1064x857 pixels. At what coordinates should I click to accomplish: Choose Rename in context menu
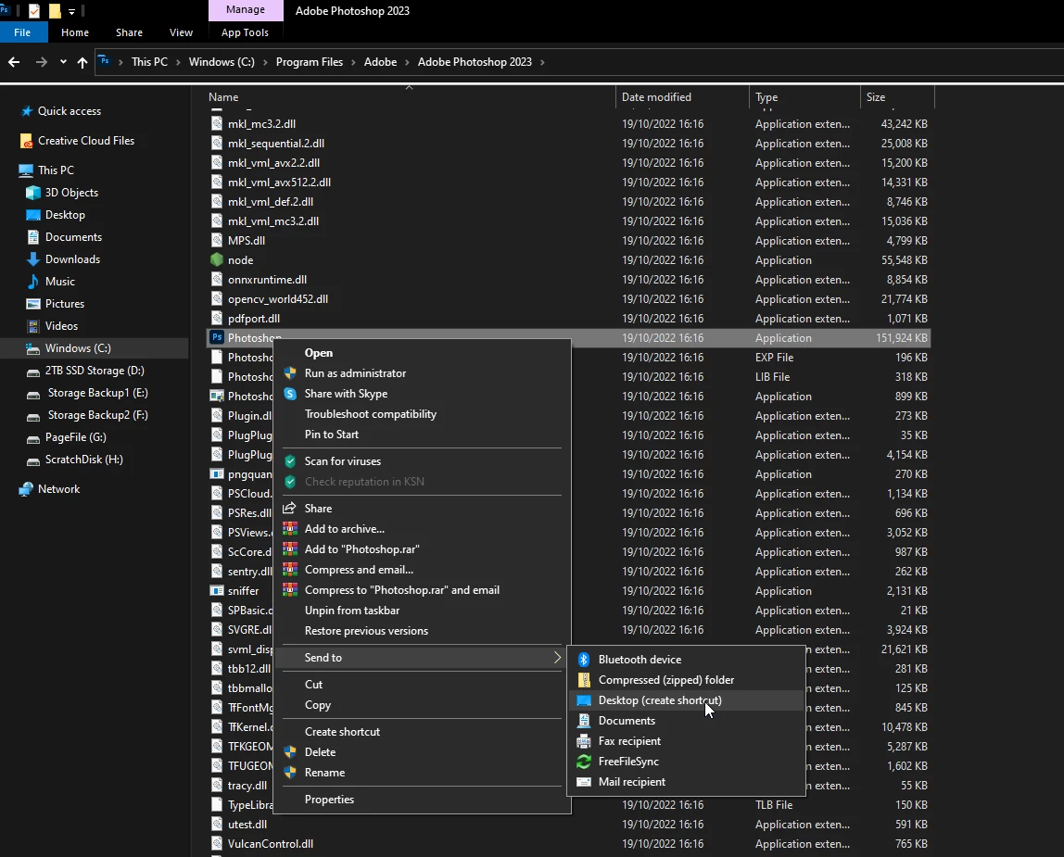pos(325,772)
